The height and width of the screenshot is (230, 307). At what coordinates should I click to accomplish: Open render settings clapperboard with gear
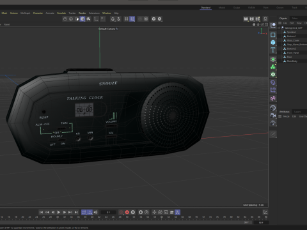click(x=258, y=19)
